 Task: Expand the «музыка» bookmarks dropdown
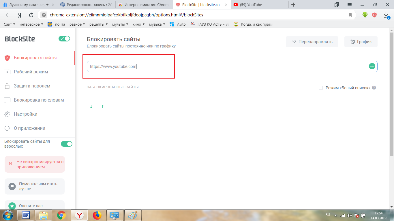[x=157, y=24]
